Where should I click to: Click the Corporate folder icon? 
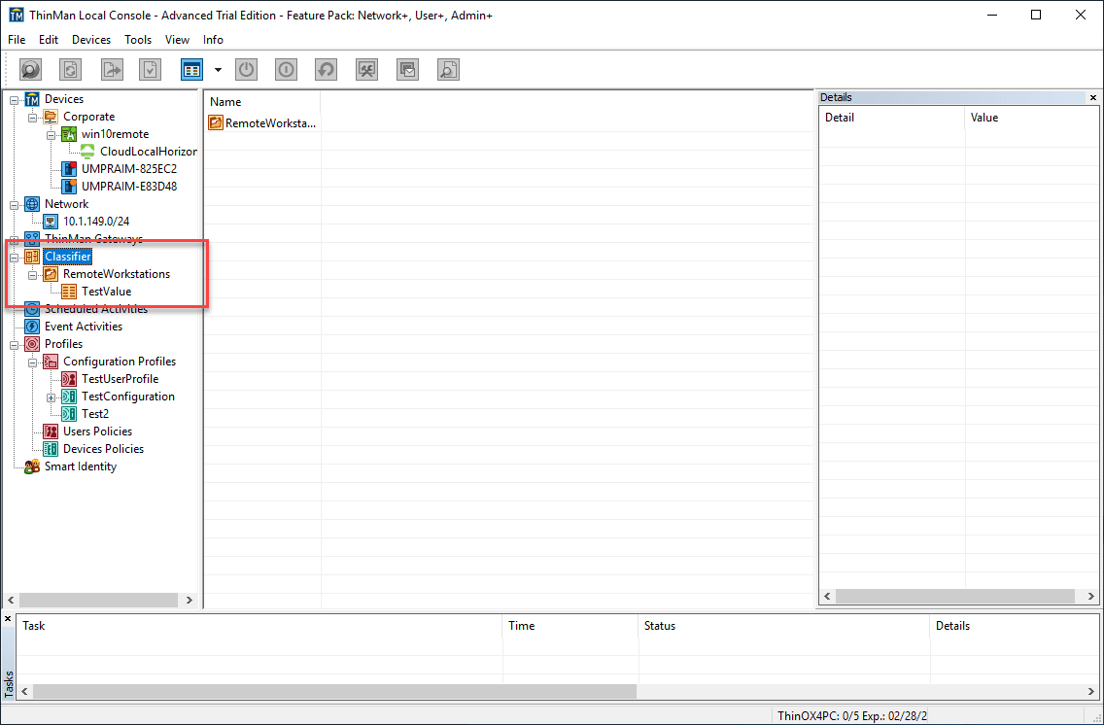point(51,117)
